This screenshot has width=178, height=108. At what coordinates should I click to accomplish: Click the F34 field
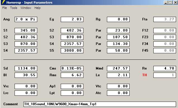[165, 44]
